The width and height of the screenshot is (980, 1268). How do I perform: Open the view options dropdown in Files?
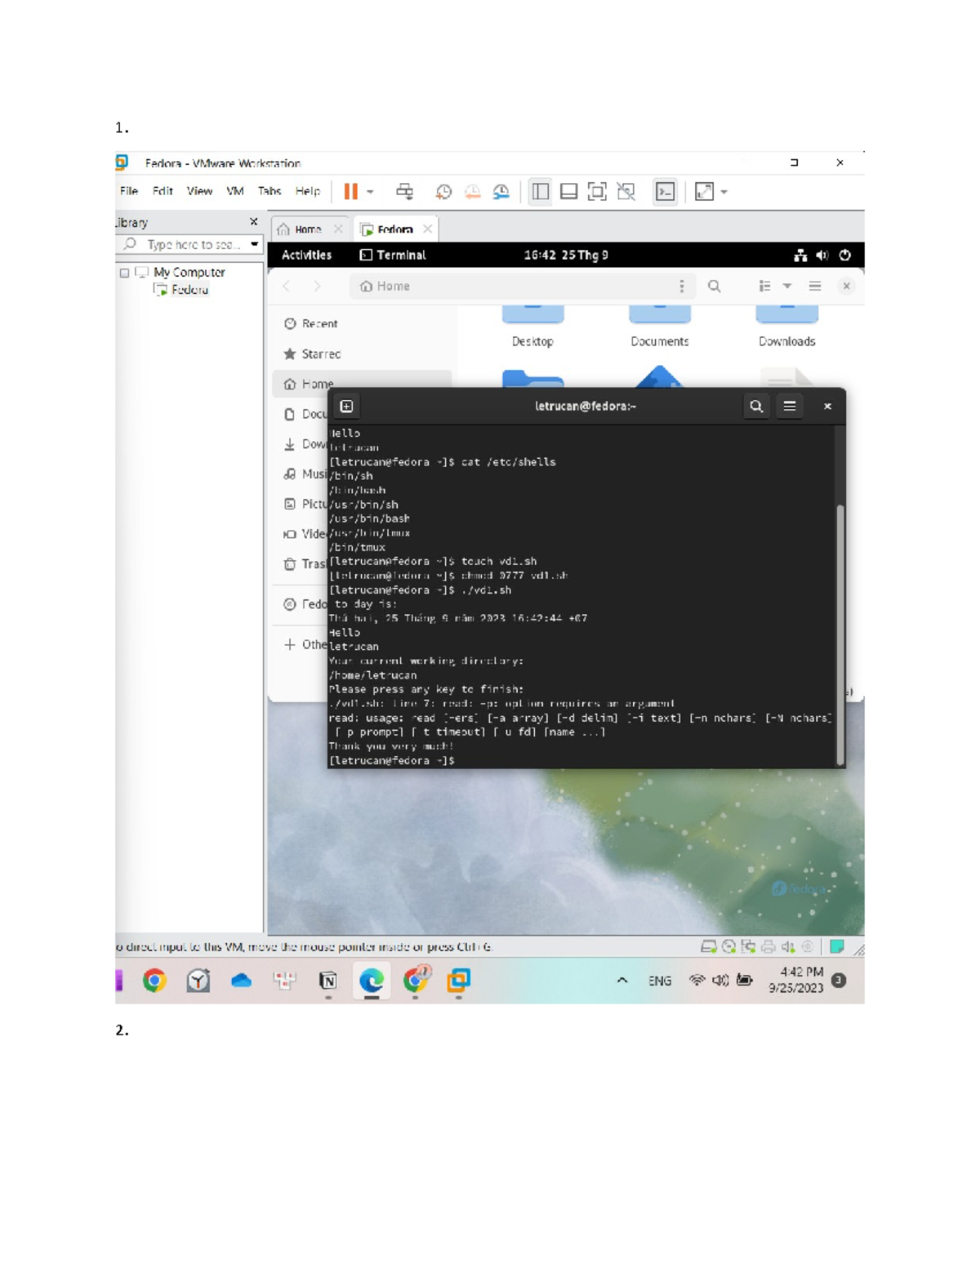tap(786, 286)
